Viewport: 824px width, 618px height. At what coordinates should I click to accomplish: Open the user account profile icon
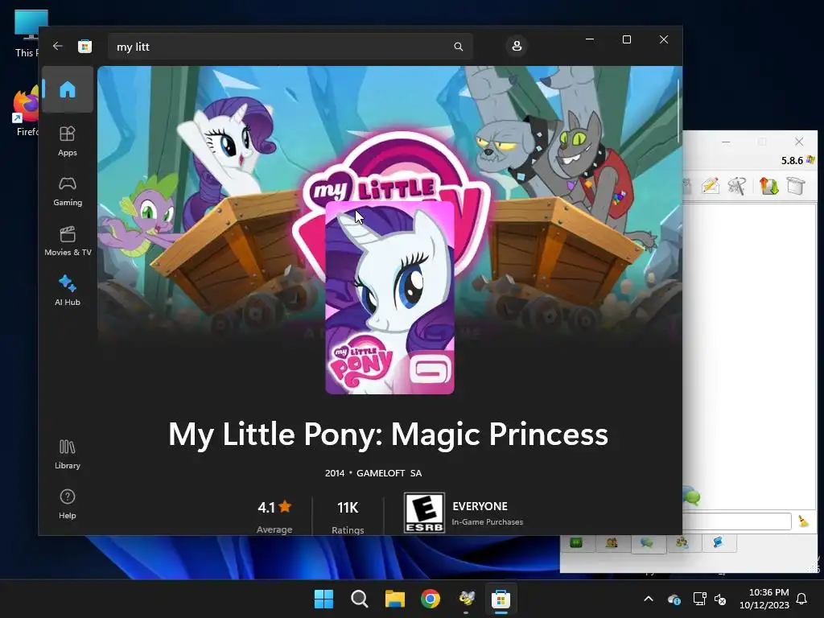coord(517,46)
